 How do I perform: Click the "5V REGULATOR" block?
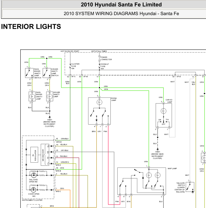[34, 155]
